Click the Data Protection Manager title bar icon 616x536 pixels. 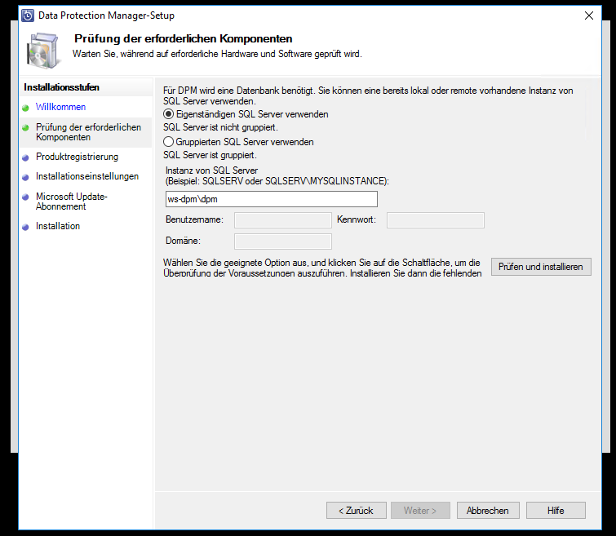coord(28,16)
